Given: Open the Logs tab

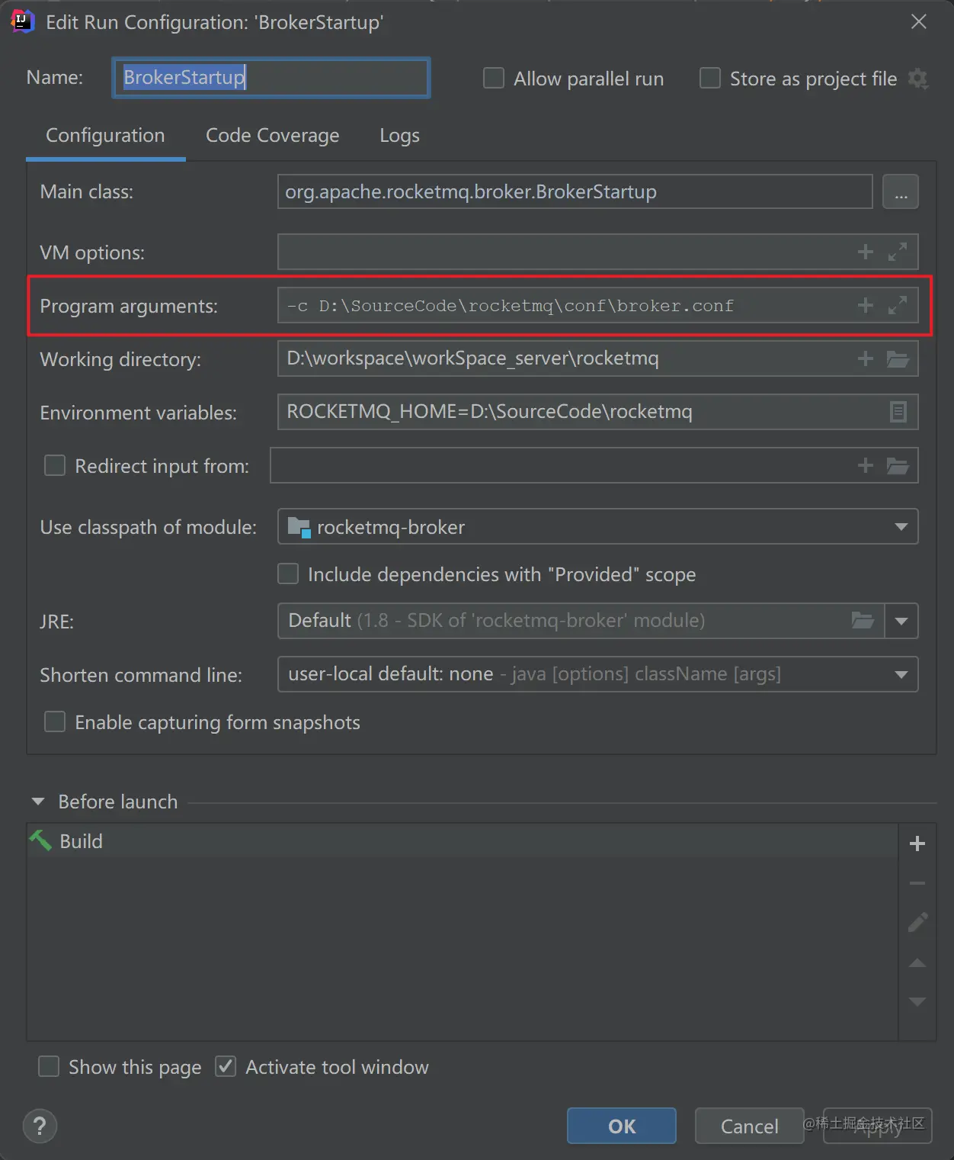Looking at the screenshot, I should click(399, 136).
